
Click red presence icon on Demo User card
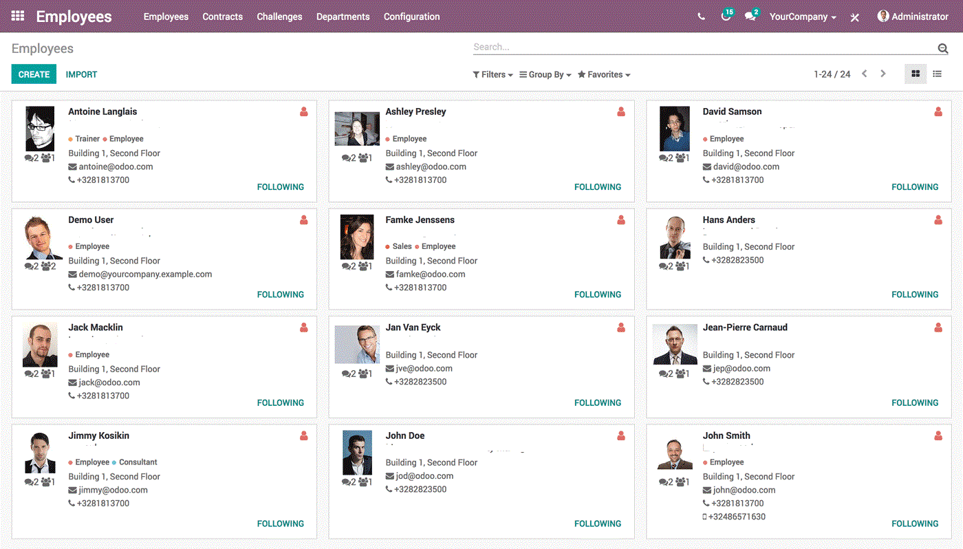pos(303,220)
